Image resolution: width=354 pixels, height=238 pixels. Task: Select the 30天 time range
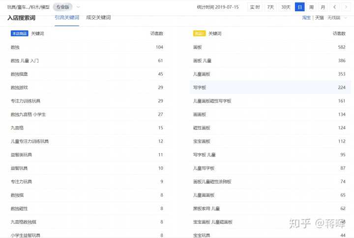tap(286, 7)
